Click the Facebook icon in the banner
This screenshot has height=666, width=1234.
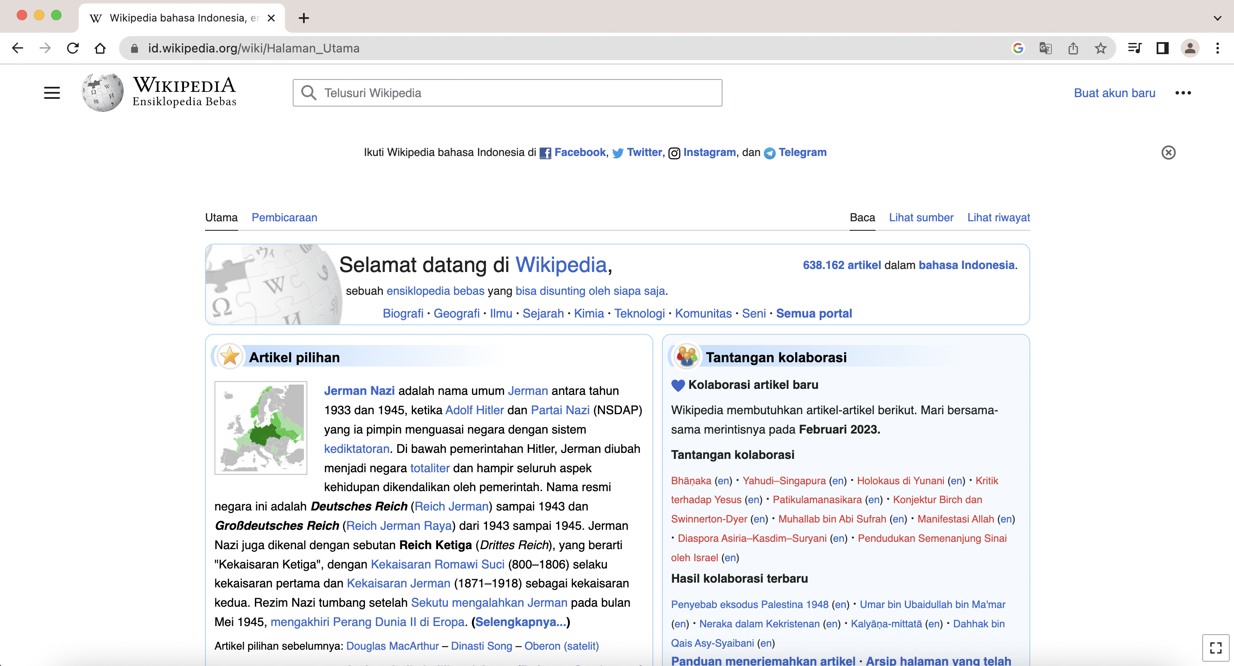(x=545, y=153)
